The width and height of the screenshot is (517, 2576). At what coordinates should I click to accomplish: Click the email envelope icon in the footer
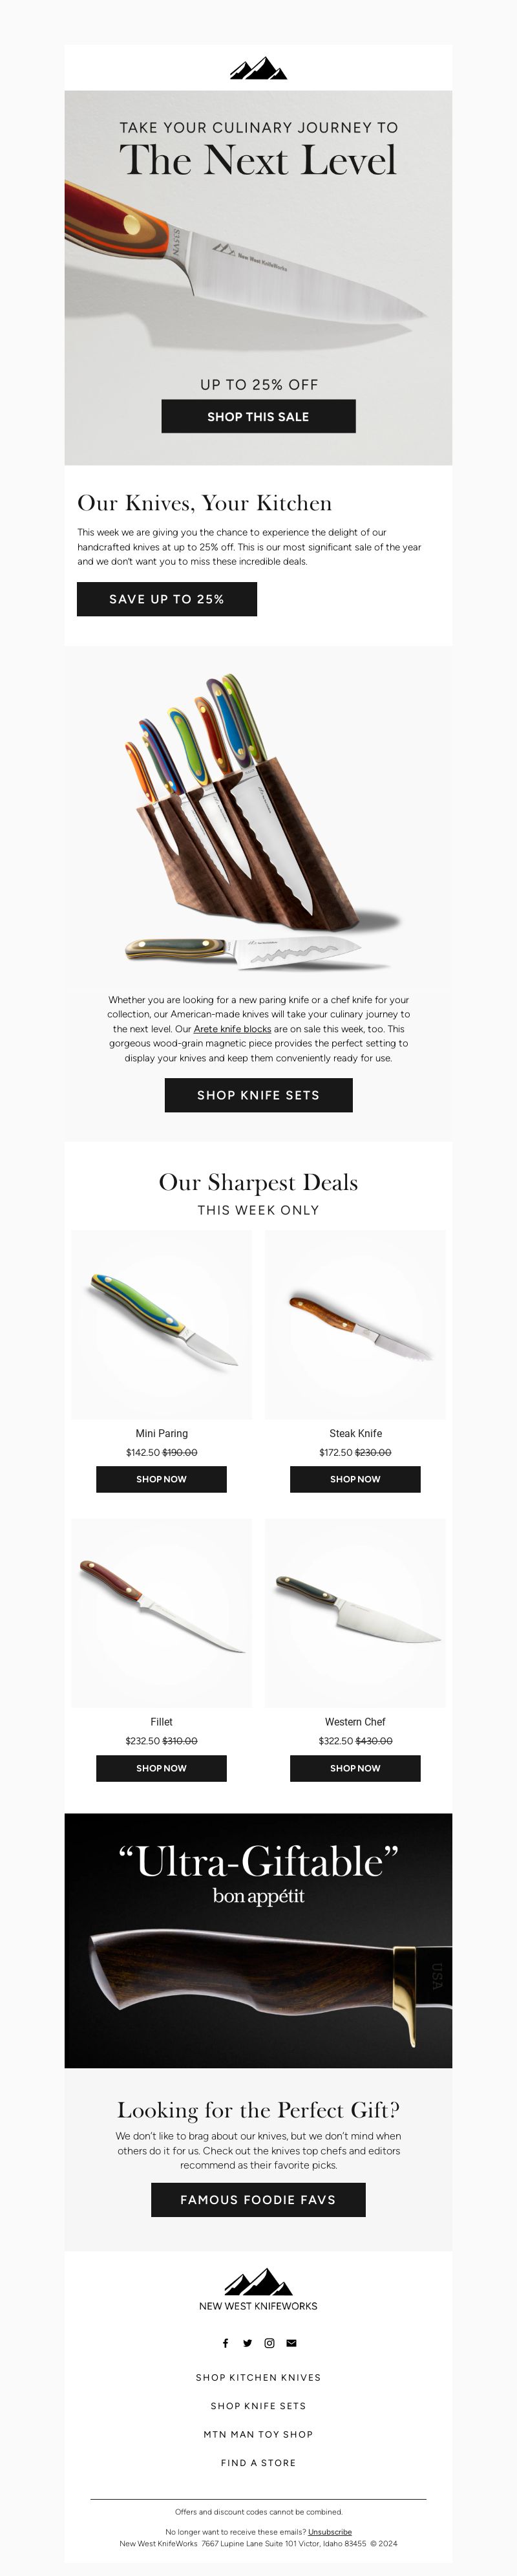(x=291, y=2343)
